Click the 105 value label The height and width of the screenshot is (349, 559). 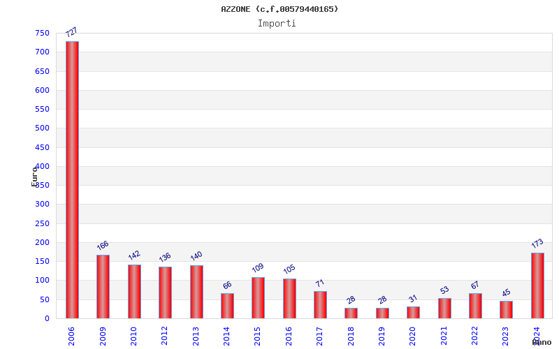tap(289, 269)
